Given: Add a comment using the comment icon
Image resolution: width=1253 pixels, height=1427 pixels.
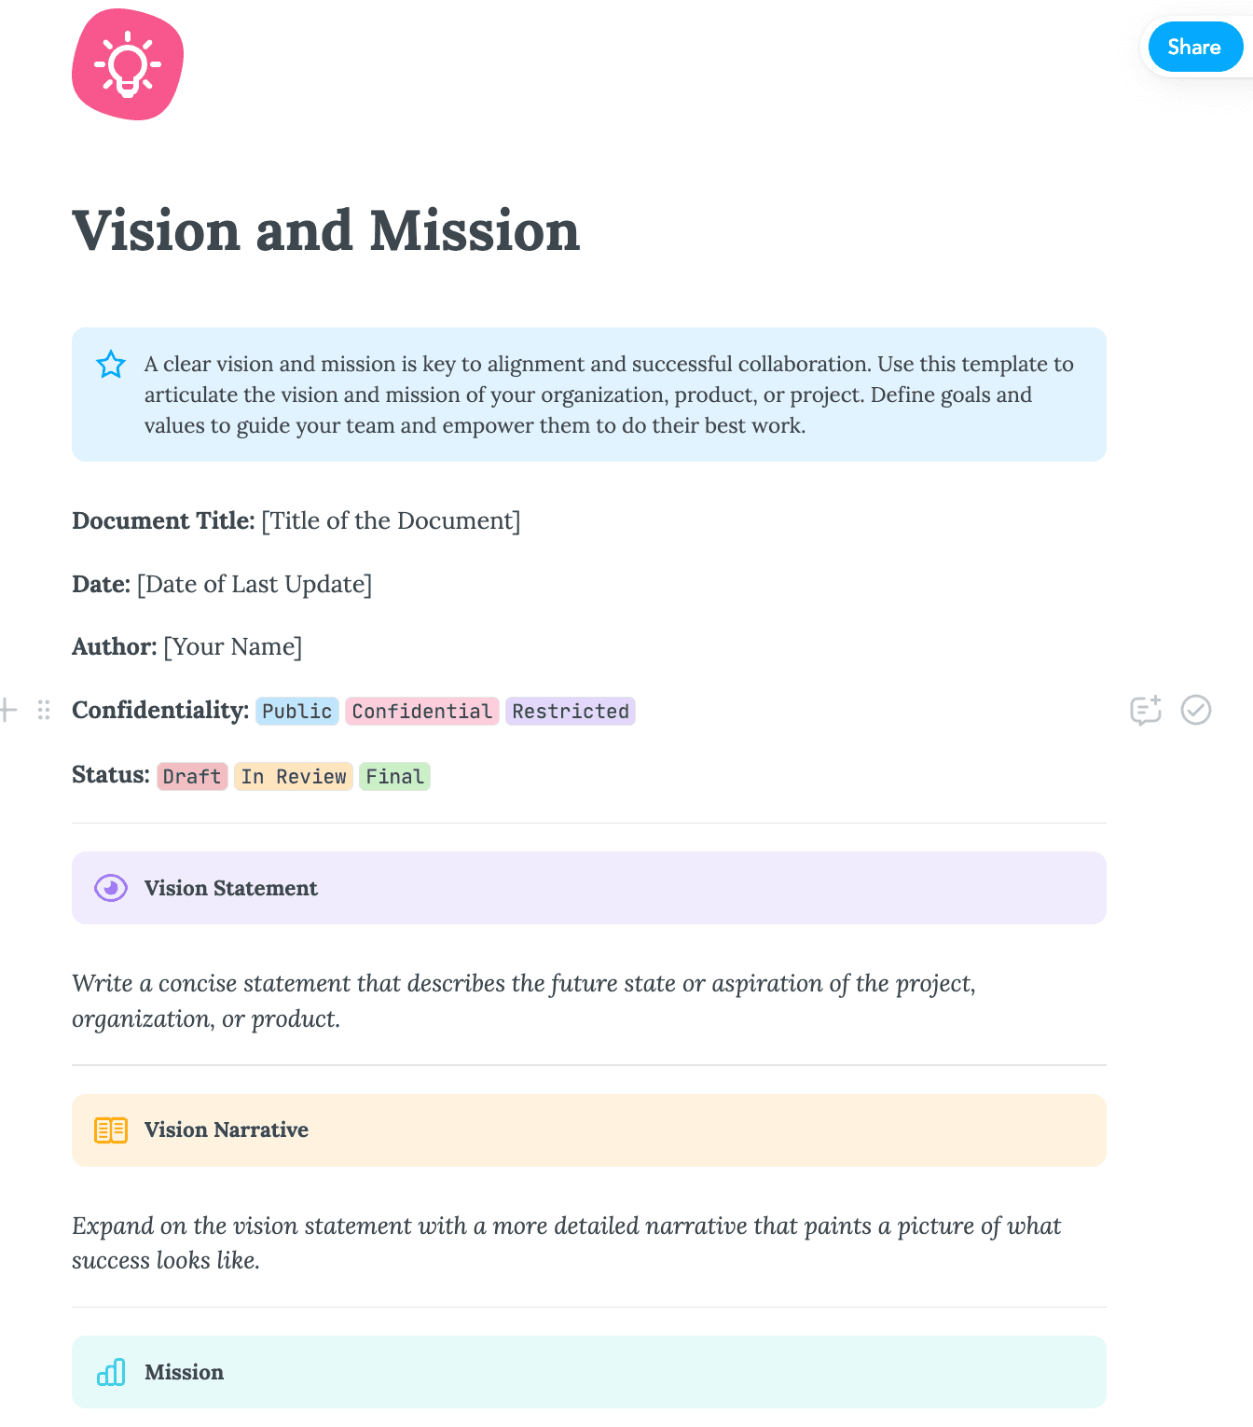Looking at the screenshot, I should click(1145, 710).
